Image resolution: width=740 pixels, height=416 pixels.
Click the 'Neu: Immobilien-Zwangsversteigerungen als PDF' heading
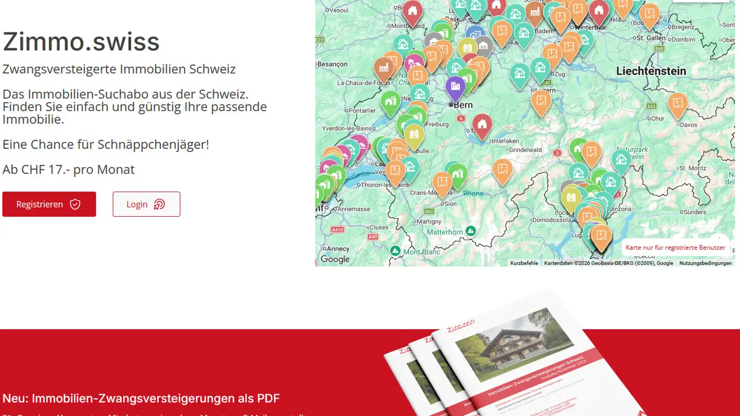[141, 398]
